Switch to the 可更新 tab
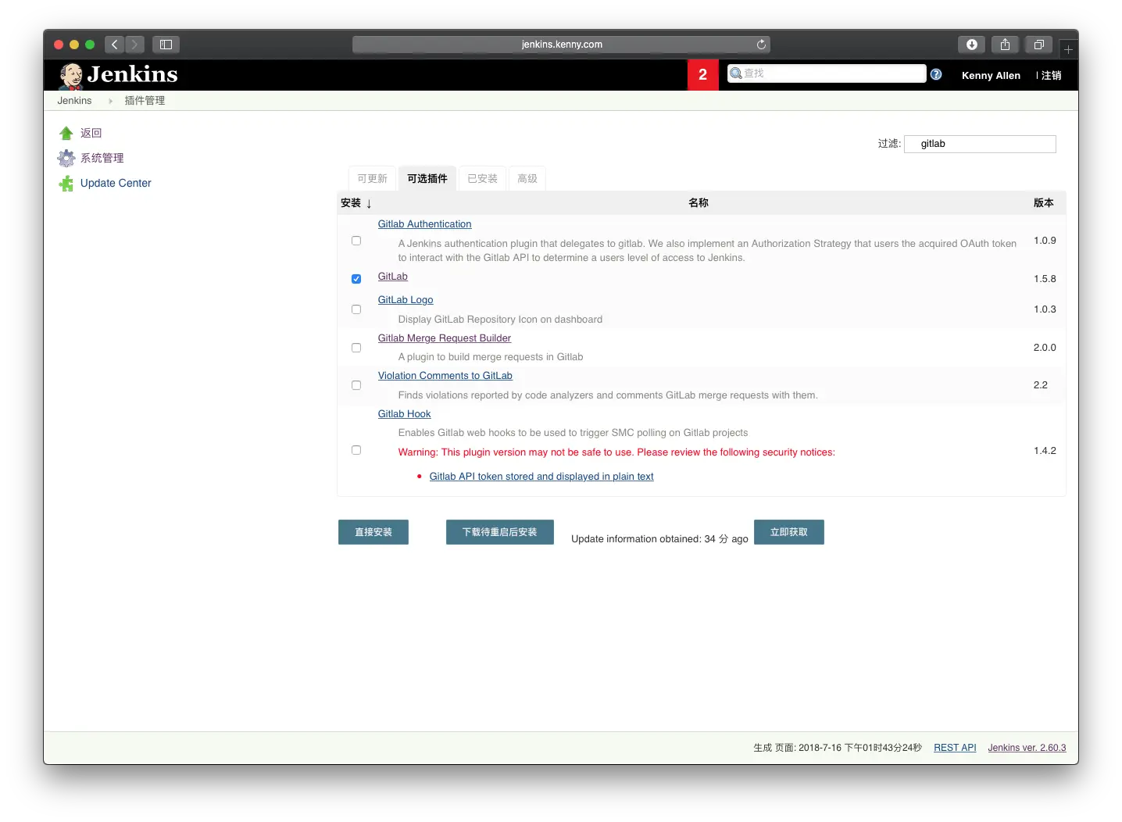This screenshot has width=1122, height=822. point(372,179)
